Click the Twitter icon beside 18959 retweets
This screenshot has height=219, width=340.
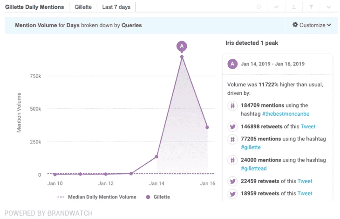pyautogui.click(x=232, y=194)
